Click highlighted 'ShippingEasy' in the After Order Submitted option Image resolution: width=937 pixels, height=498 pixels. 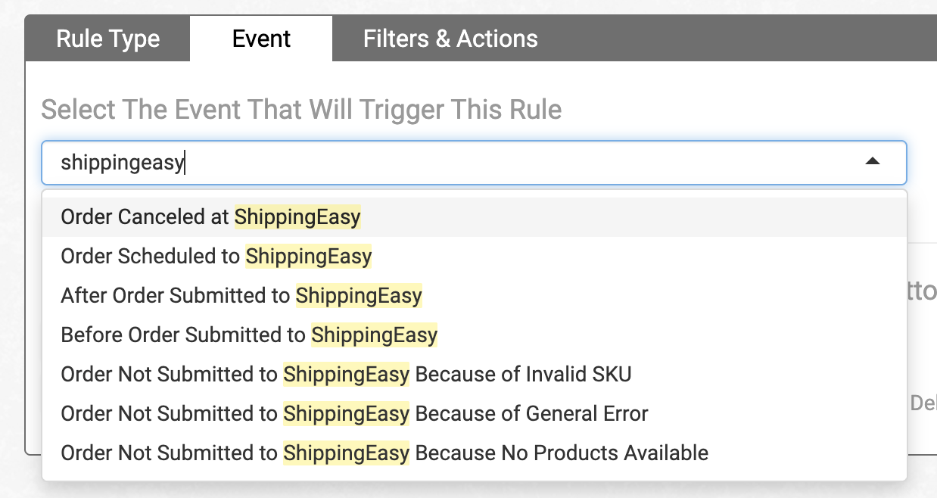coord(359,296)
